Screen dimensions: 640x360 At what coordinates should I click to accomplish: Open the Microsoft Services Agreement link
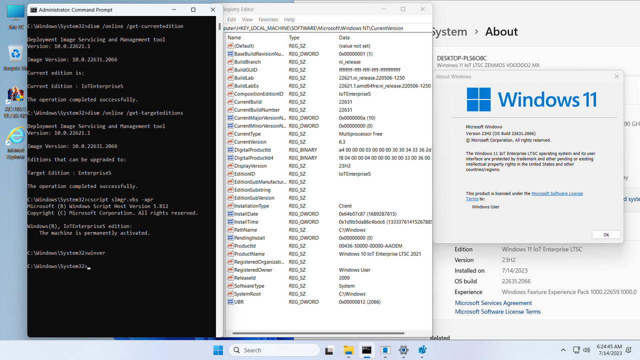pos(493,303)
